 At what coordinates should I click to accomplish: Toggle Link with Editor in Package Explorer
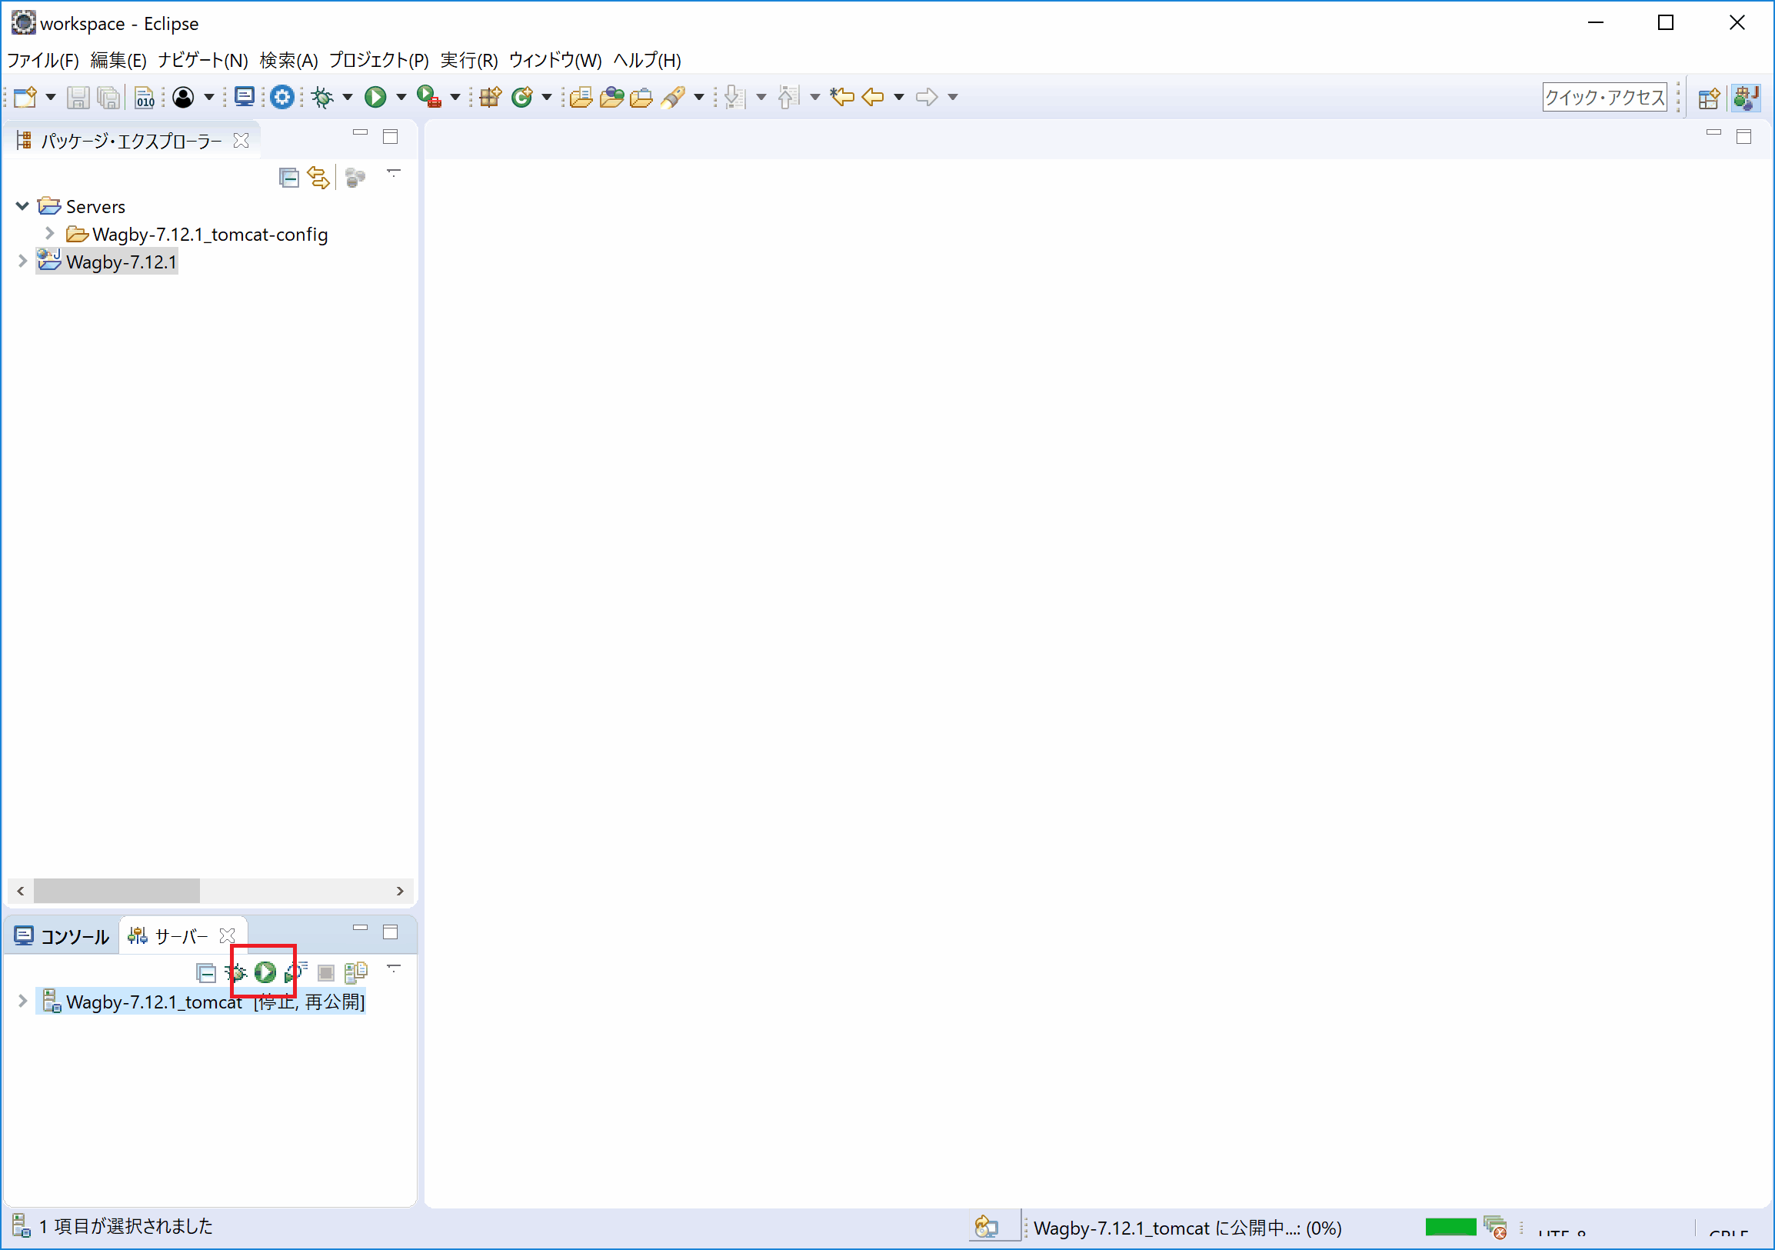(x=318, y=178)
